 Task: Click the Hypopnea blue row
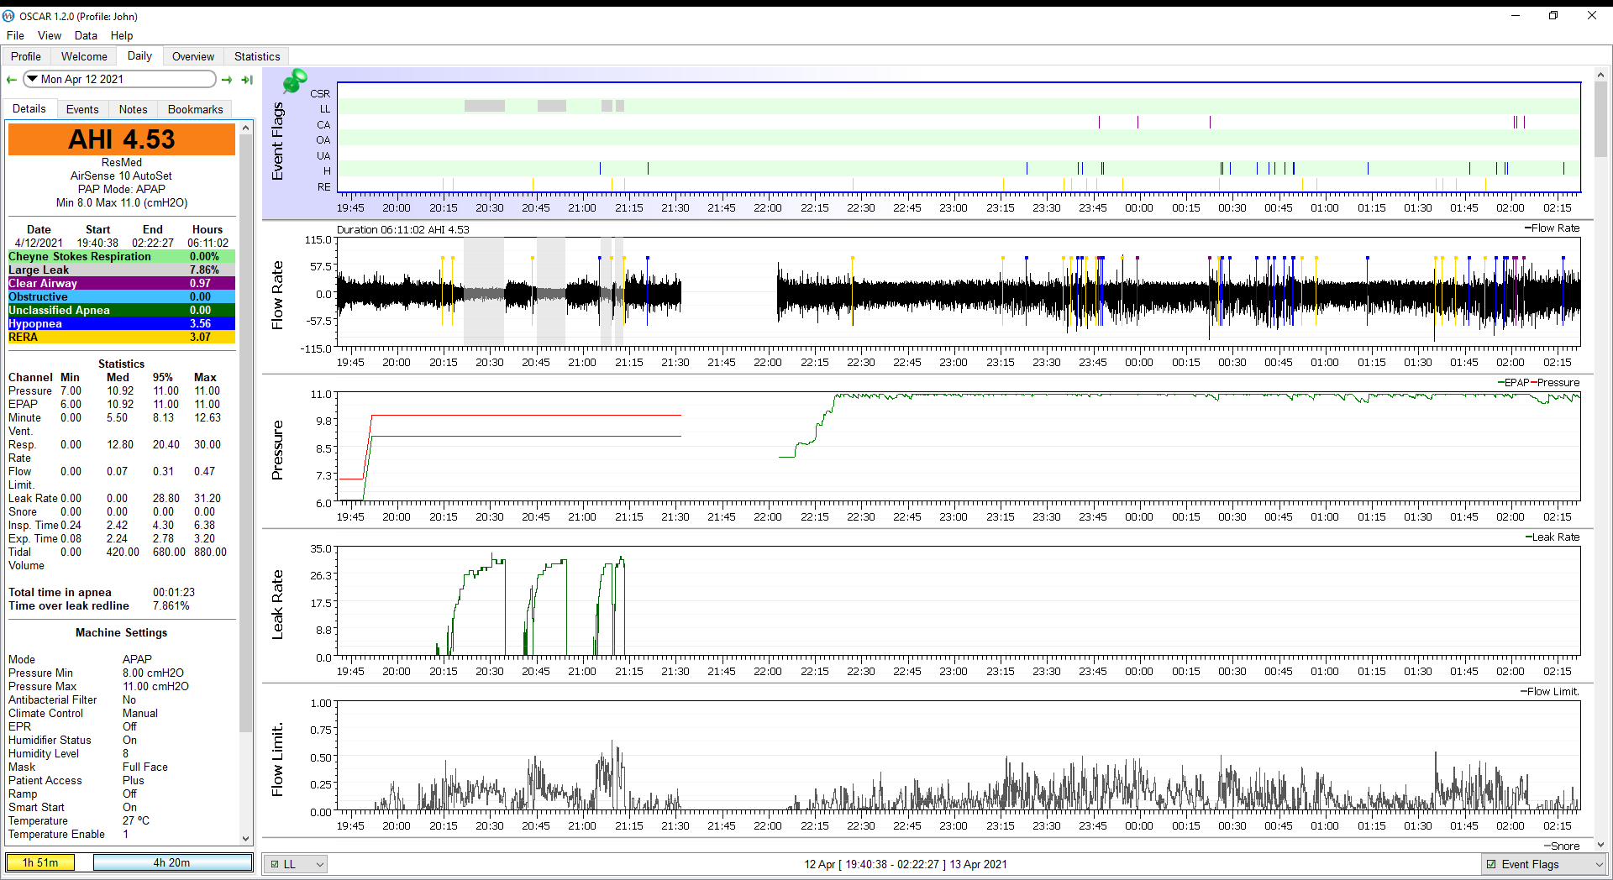(x=122, y=323)
